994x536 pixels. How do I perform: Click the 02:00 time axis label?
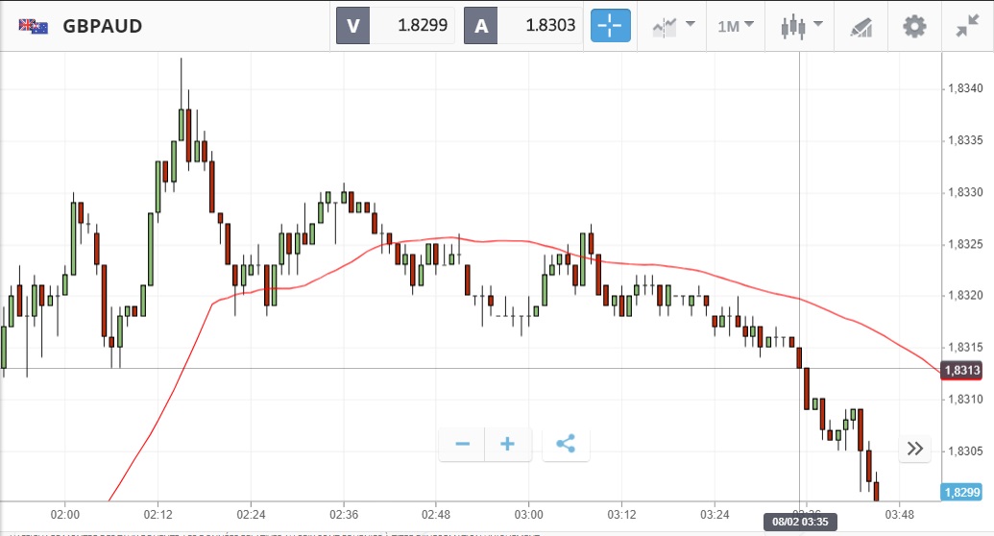coord(65,515)
